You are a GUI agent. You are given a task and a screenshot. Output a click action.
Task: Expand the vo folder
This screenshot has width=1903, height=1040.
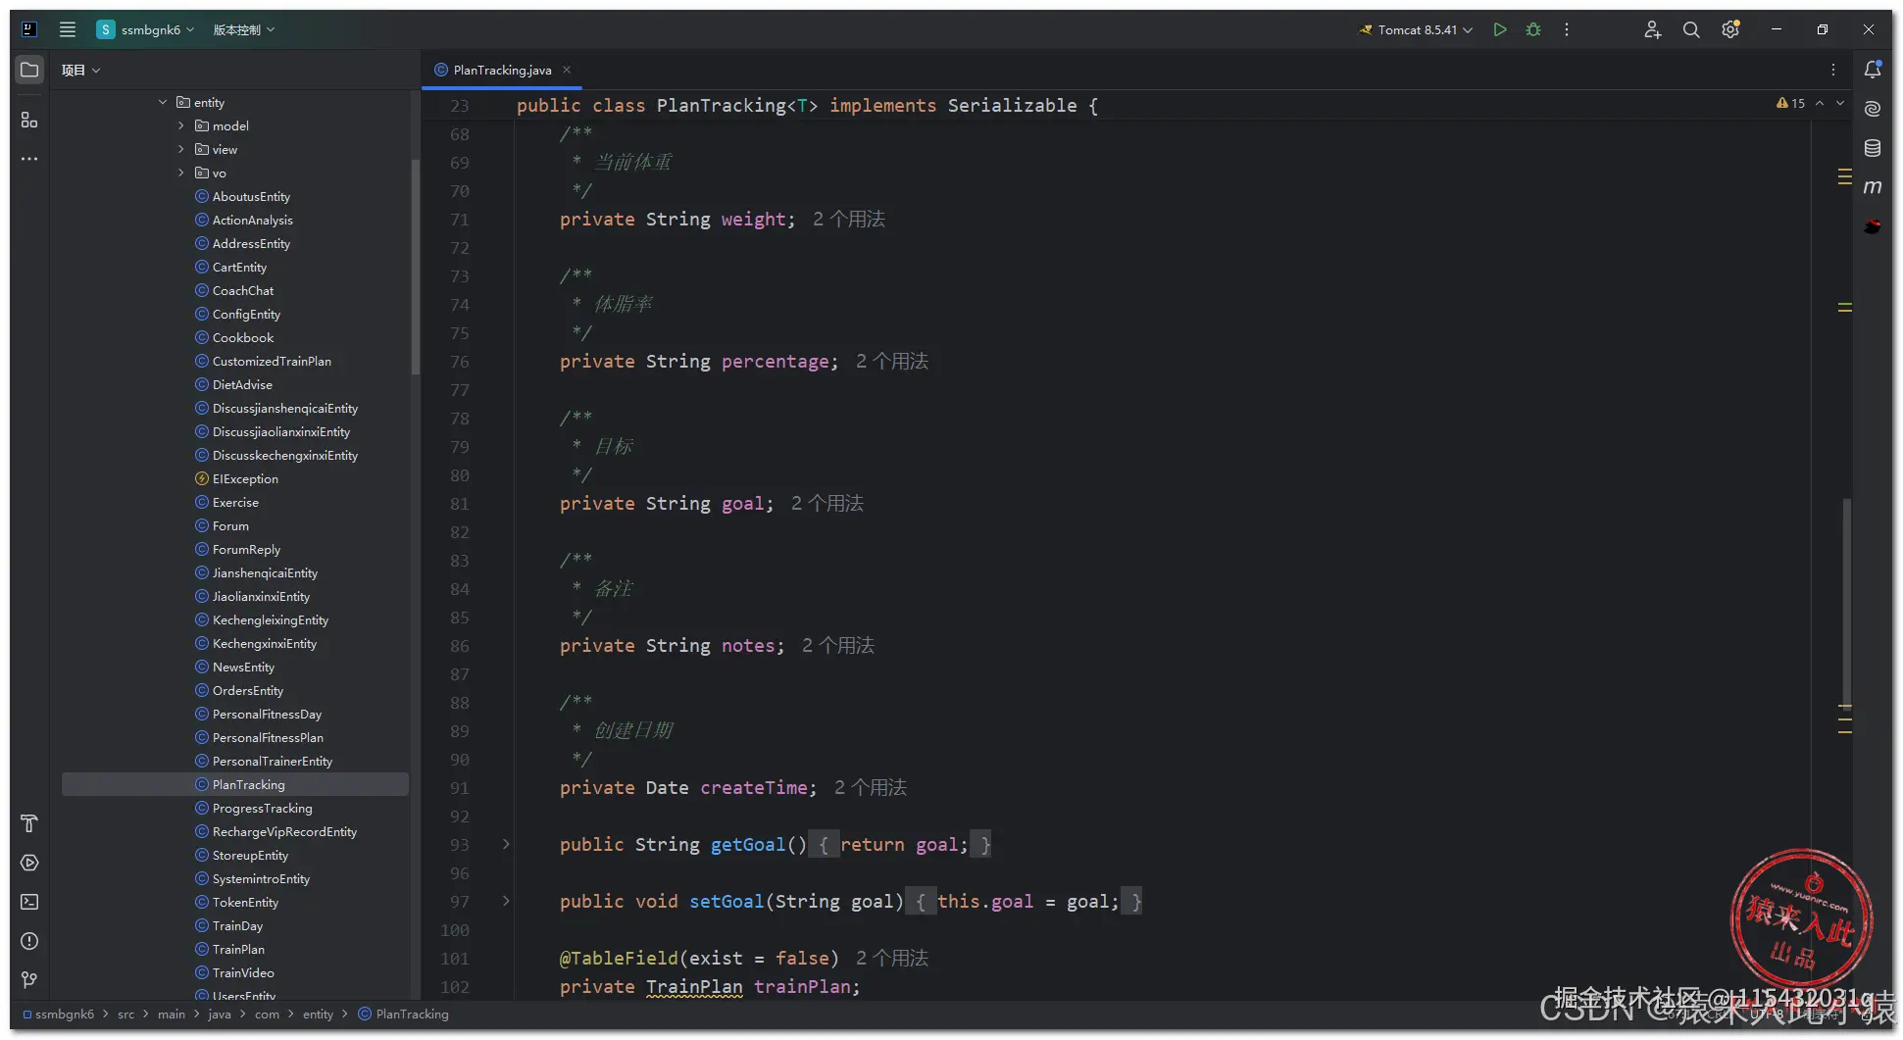coord(181,173)
